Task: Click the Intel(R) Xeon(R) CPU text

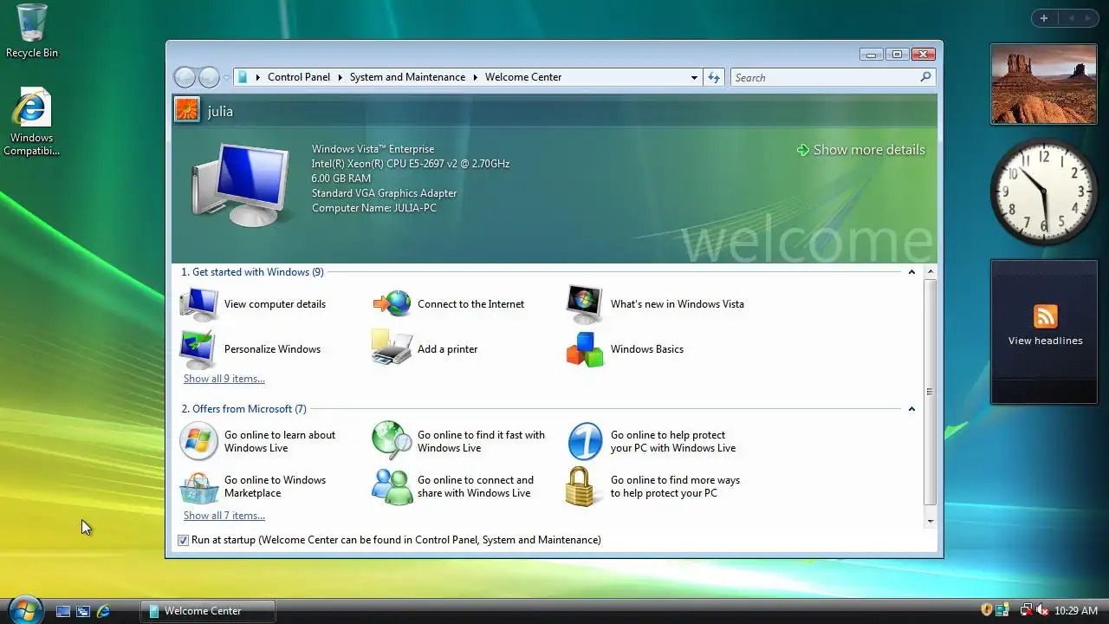Action: 411,164
